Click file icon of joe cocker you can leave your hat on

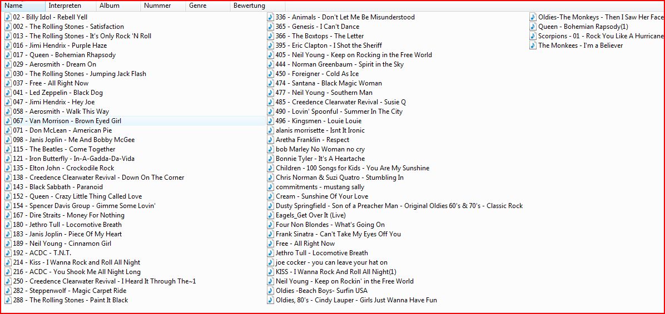[271, 262]
